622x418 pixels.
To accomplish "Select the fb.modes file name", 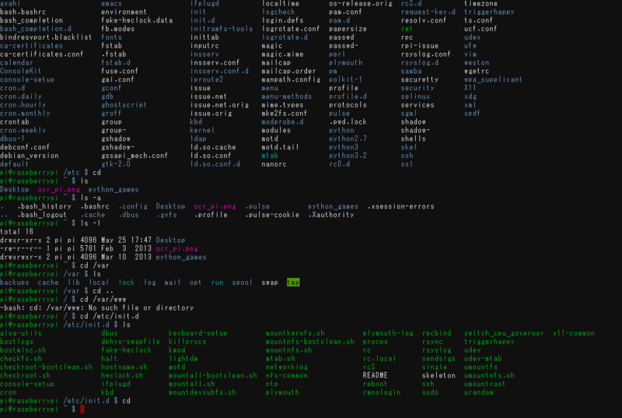I will click(x=118, y=29).
